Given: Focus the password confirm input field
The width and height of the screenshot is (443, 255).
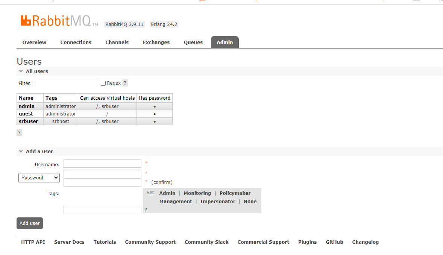Looking at the screenshot, I should (x=102, y=182).
